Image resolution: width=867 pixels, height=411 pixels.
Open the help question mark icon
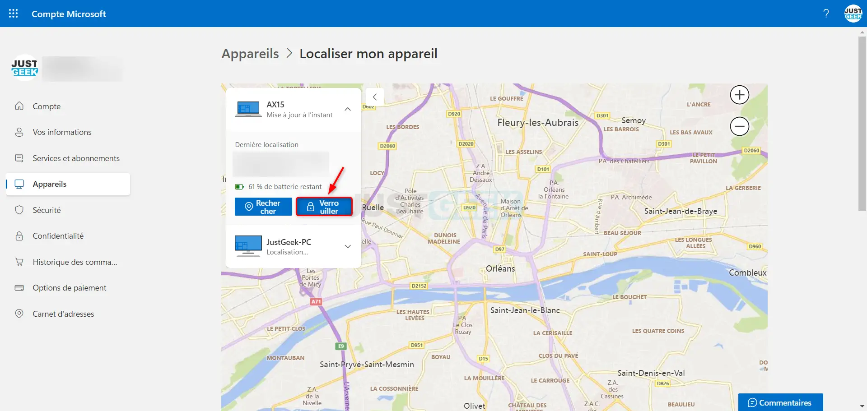pyautogui.click(x=826, y=14)
